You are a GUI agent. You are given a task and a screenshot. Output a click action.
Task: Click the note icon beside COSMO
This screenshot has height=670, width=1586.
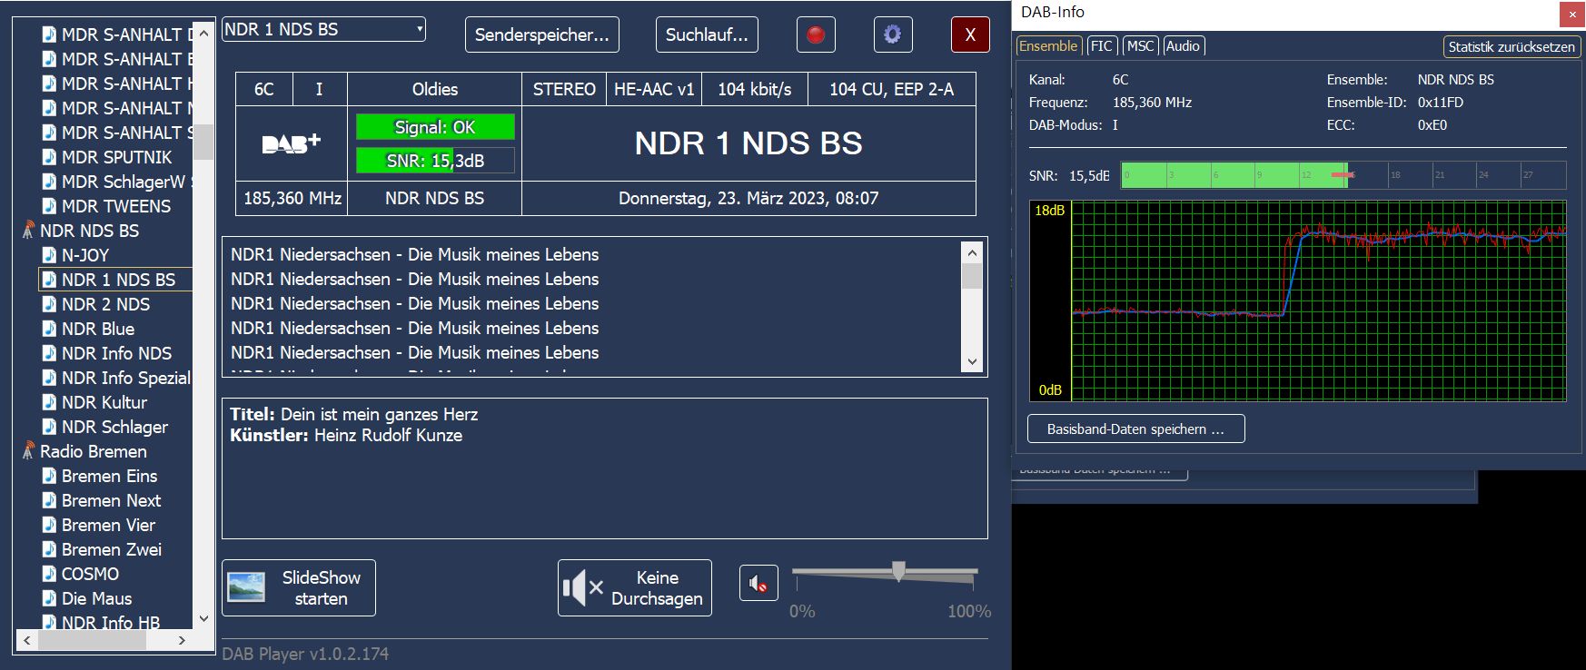[x=49, y=574]
